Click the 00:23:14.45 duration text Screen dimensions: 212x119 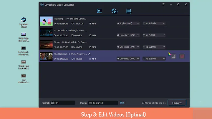click(62, 24)
